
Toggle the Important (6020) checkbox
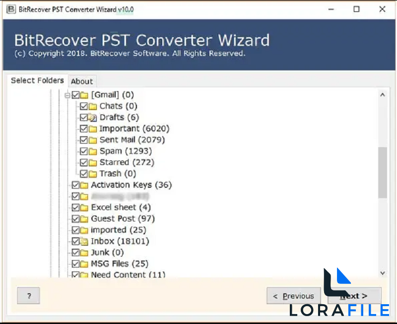(x=84, y=128)
